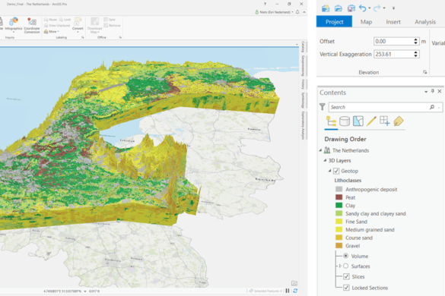Collapse the 3D Layers group

[x=325, y=160]
